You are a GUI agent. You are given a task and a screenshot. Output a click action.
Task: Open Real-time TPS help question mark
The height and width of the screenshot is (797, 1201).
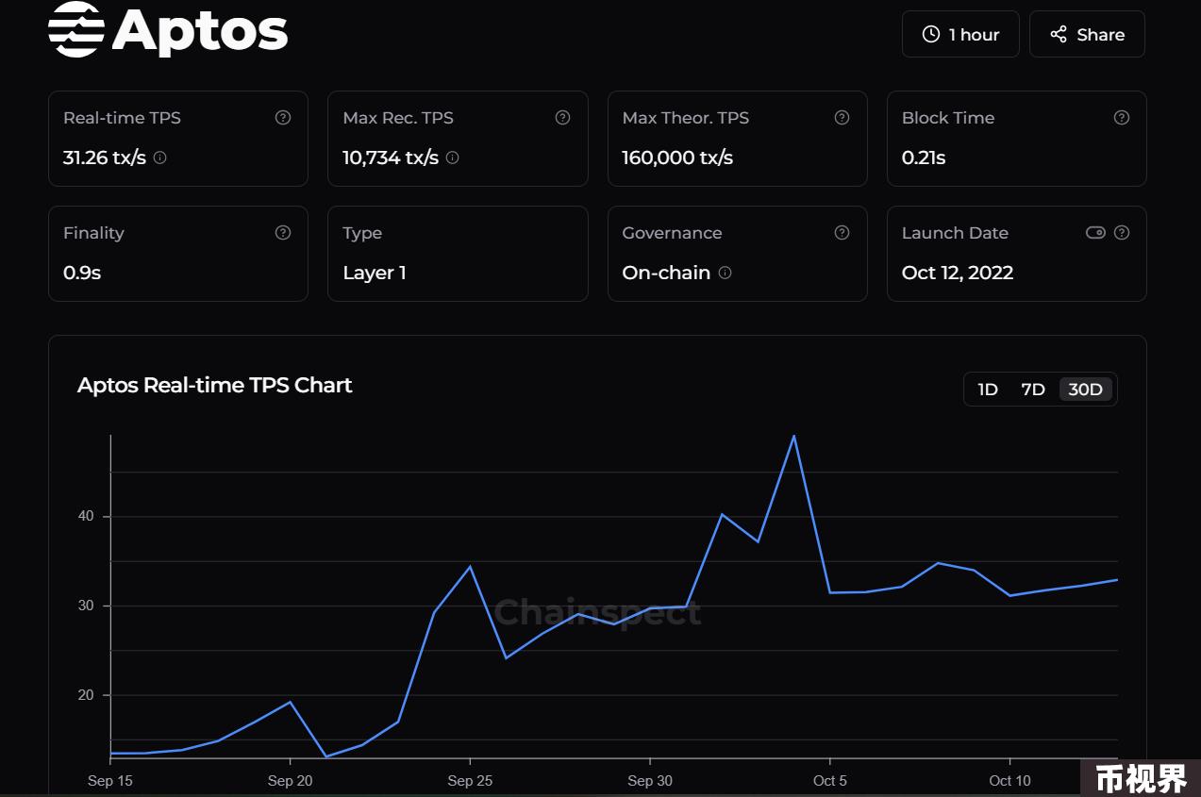(283, 118)
